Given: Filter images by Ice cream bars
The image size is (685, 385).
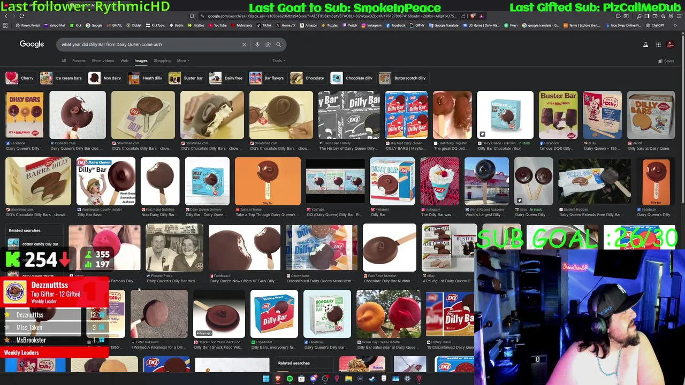Looking at the screenshot, I should pyautogui.click(x=62, y=78).
